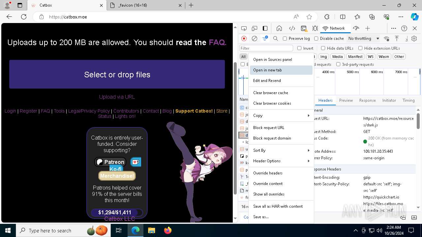Open Firefox from the taskbar
This screenshot has height=237, width=422.
[167, 230]
